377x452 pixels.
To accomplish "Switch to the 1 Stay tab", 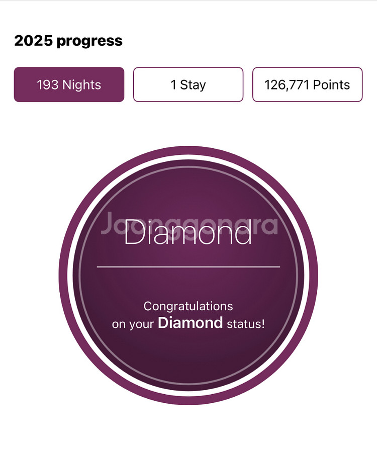I will (188, 84).
